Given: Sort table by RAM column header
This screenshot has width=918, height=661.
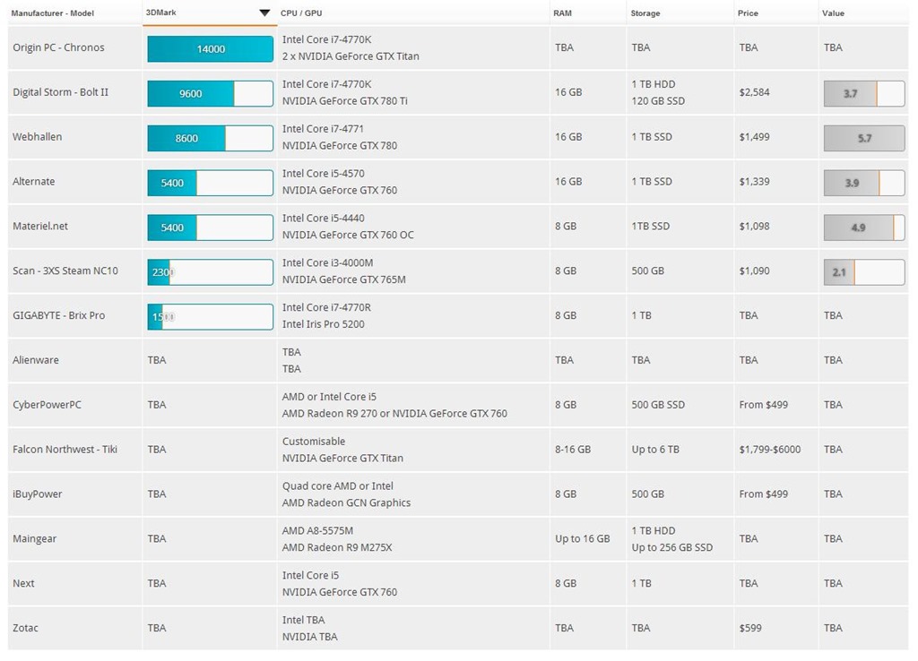Looking at the screenshot, I should 562,13.
